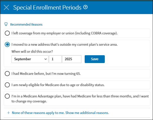Screen dimensions: 153x120
Task: Select 'I left coverage from my employer' option
Action: click(7, 33)
